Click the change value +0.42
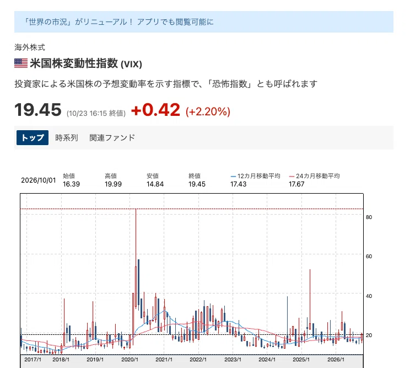This screenshot has width=410, height=368. click(x=155, y=110)
